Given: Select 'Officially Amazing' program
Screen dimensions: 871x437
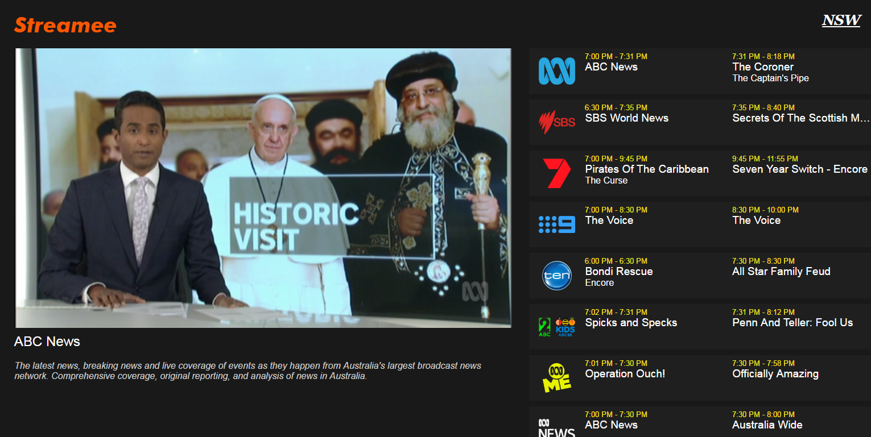Looking at the screenshot, I should point(775,374).
